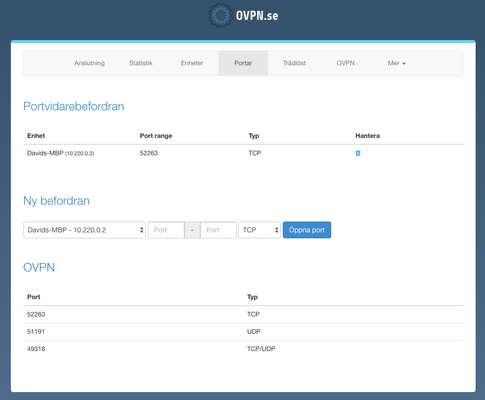Go to the Enheter tab

[x=192, y=63]
